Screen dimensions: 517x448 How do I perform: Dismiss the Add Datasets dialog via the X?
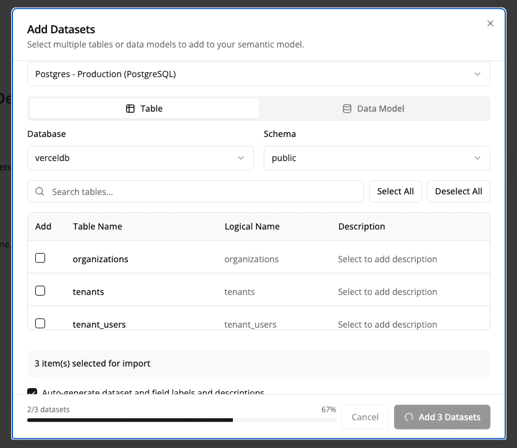[490, 23]
